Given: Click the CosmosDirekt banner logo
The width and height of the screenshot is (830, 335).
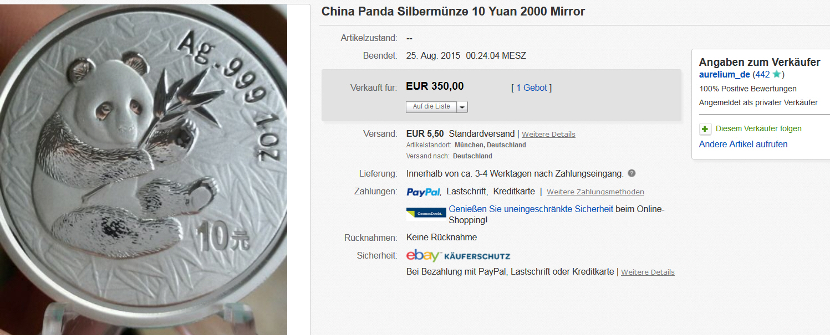Looking at the screenshot, I should (426, 213).
